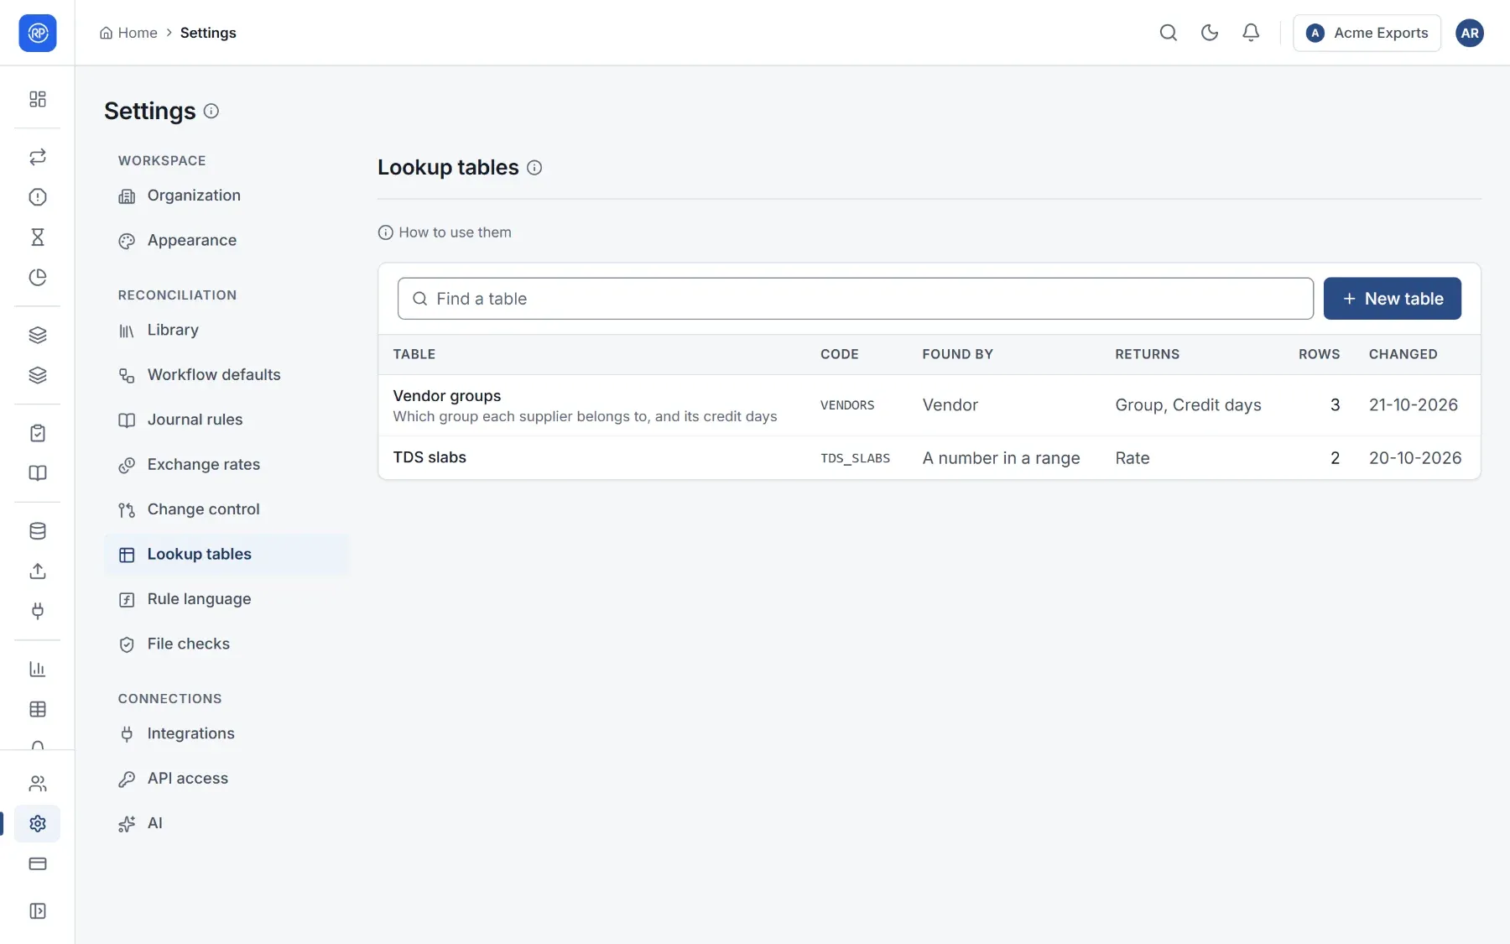Viewport: 1510px width, 944px height.
Task: Open AR user avatar menu
Action: [x=1469, y=33]
